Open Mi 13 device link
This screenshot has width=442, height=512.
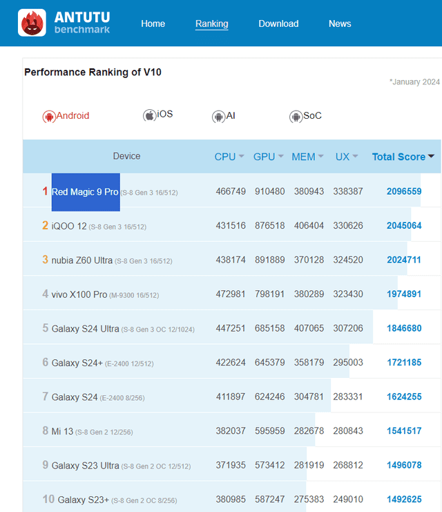62,431
